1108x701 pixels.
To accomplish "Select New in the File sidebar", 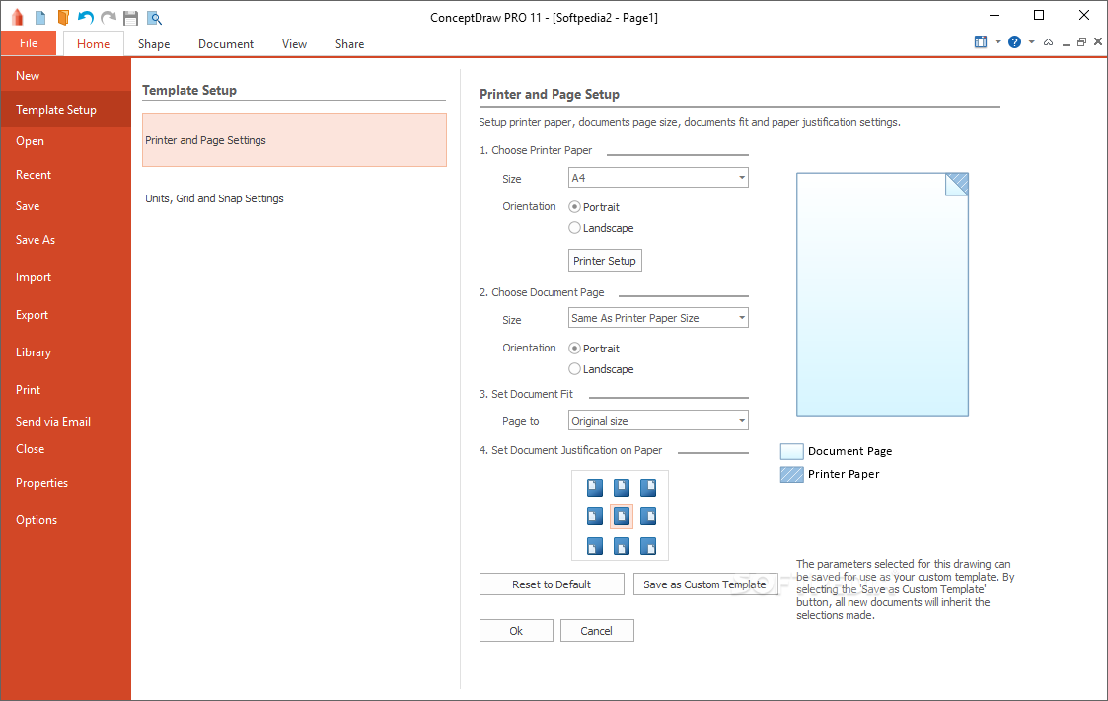I will click(66, 76).
